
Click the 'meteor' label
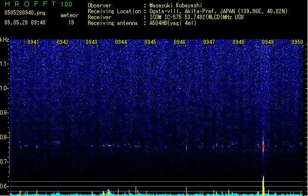coord(70,15)
